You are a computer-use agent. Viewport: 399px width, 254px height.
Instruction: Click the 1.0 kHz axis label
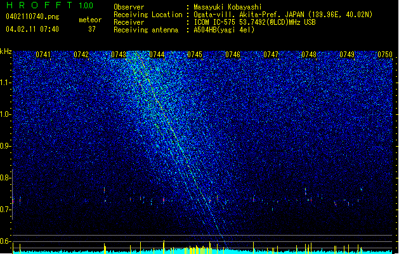[5, 114]
